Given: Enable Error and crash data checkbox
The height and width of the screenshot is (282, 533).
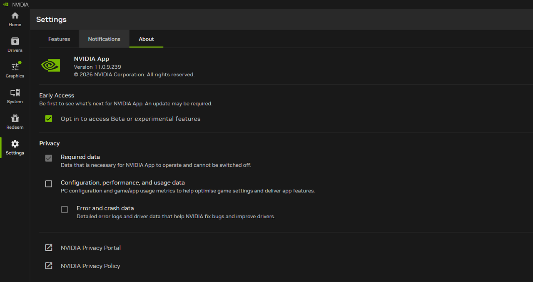Looking at the screenshot, I should pyautogui.click(x=65, y=210).
